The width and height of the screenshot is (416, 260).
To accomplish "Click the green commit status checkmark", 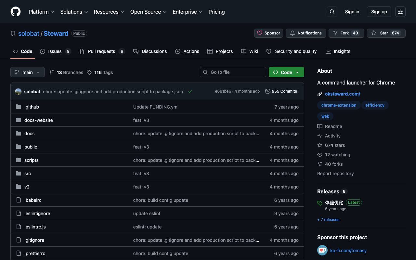I will pyautogui.click(x=190, y=92).
